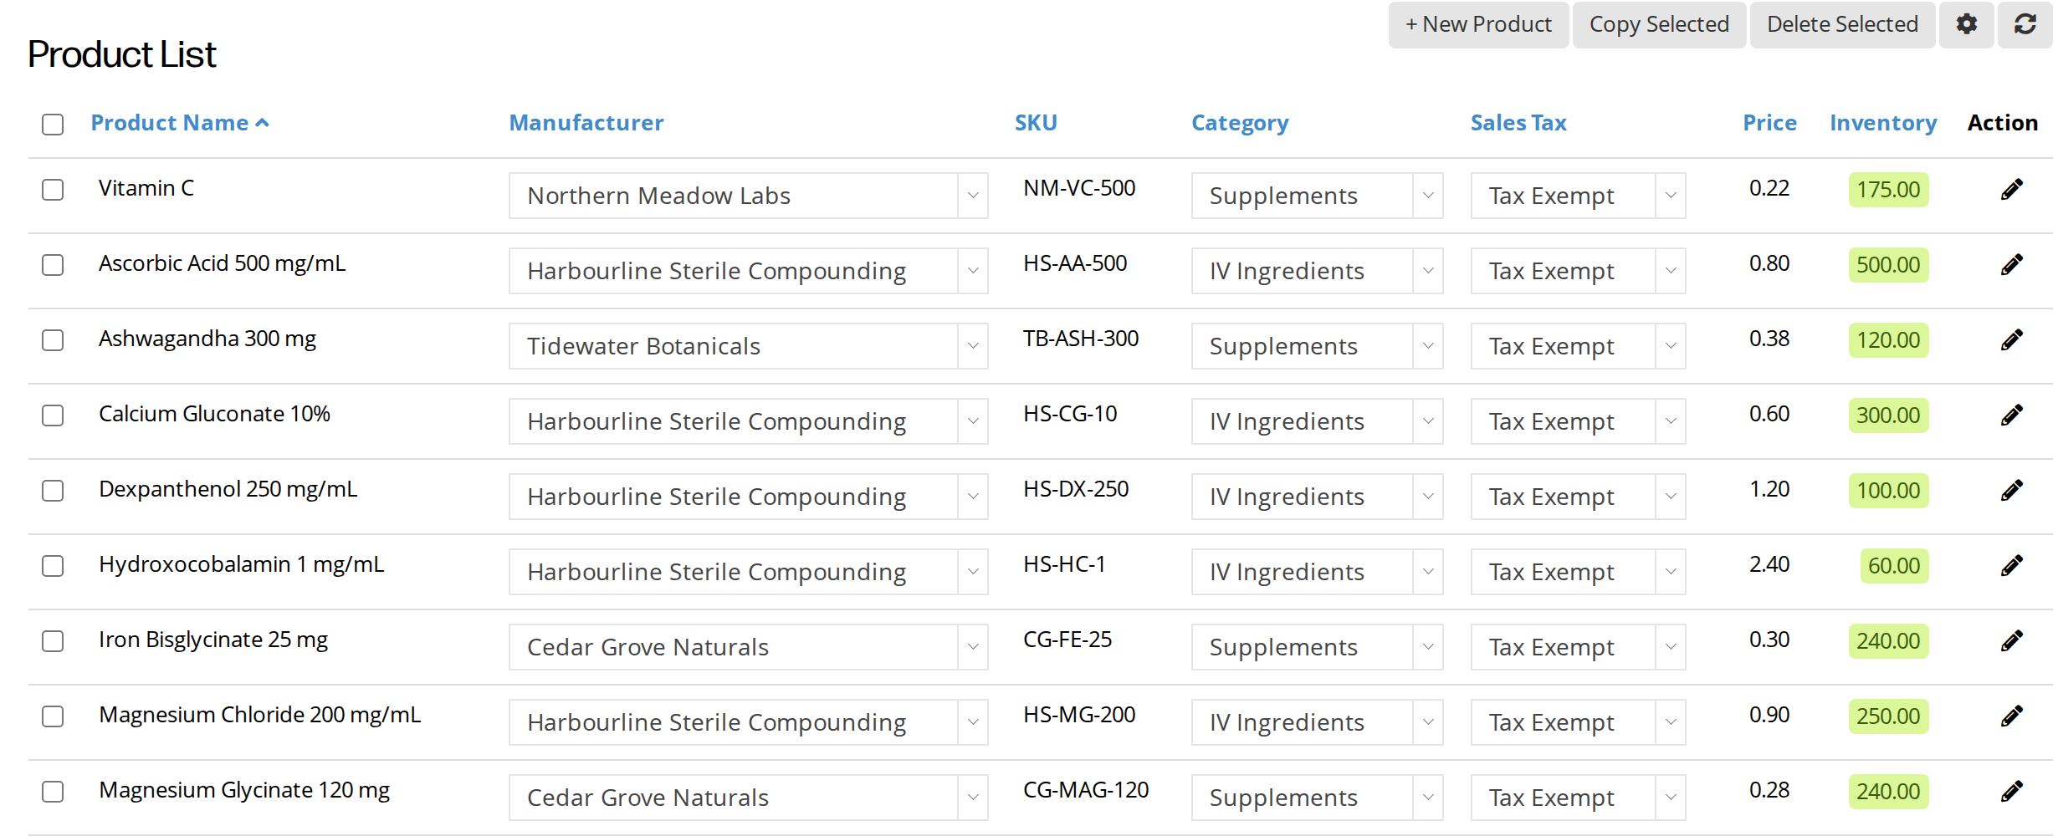Screen dimensions: 2058x836
Task: Open Hydroxocobalamin manufacturer dropdown
Action: click(x=749, y=572)
